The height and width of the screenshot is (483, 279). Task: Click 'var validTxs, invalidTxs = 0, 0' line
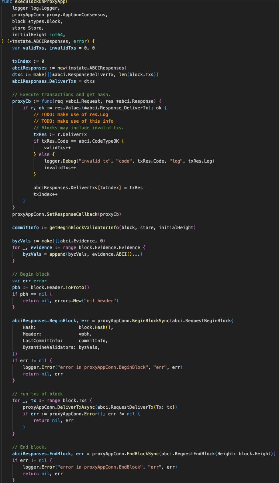[53, 48]
